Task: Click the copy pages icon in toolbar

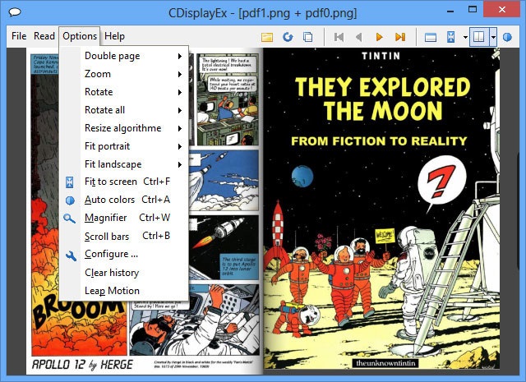Action: 307,37
